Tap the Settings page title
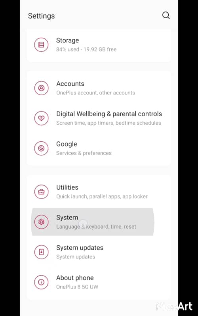 pyautogui.click(x=41, y=16)
